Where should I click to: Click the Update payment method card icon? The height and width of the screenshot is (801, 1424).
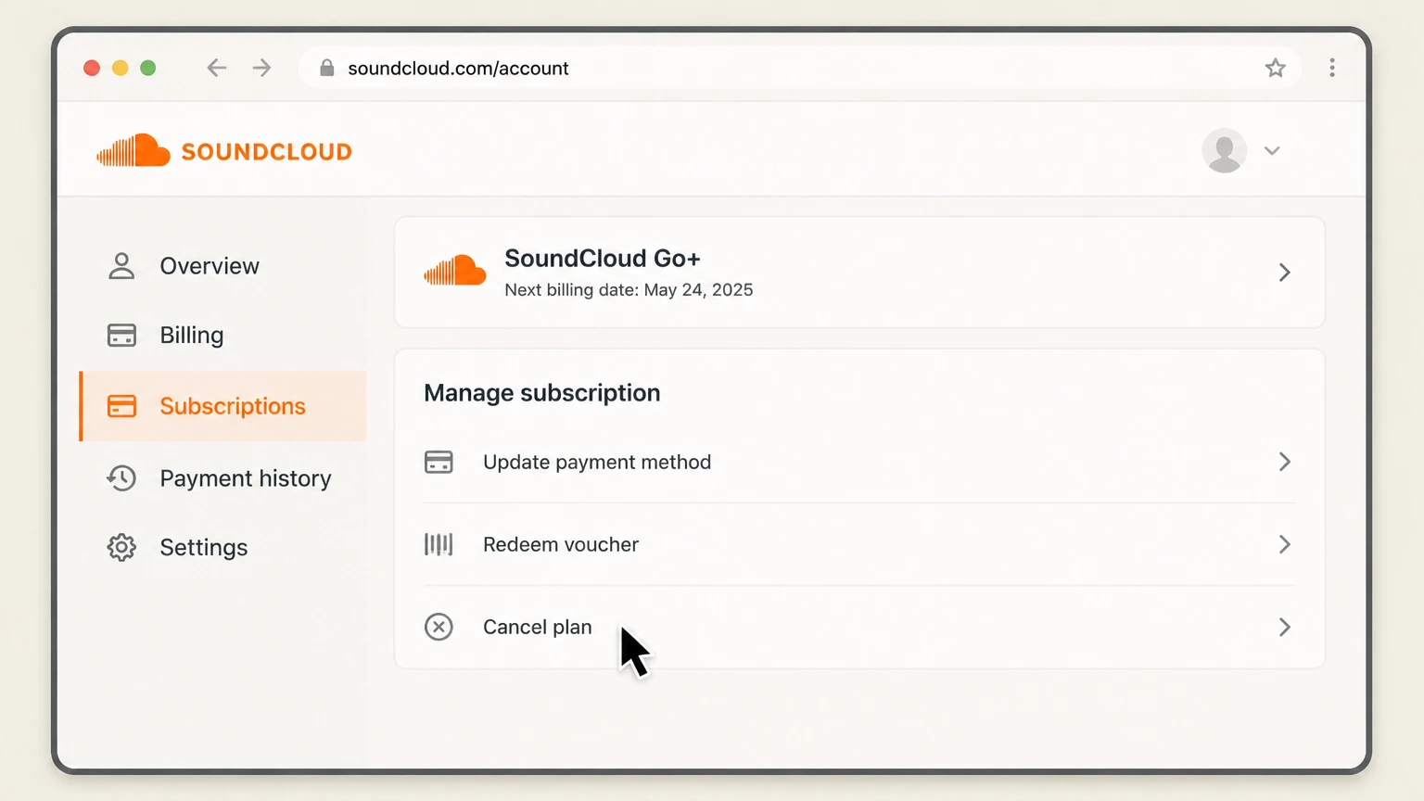tap(439, 462)
